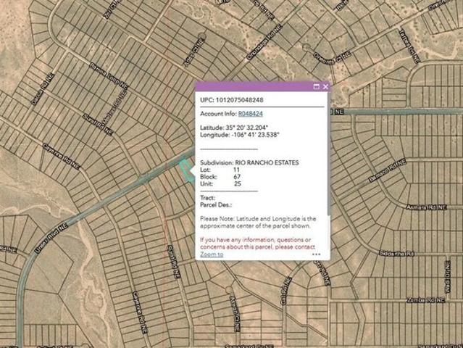Click the UPC number 1012075048248

pyautogui.click(x=240, y=100)
